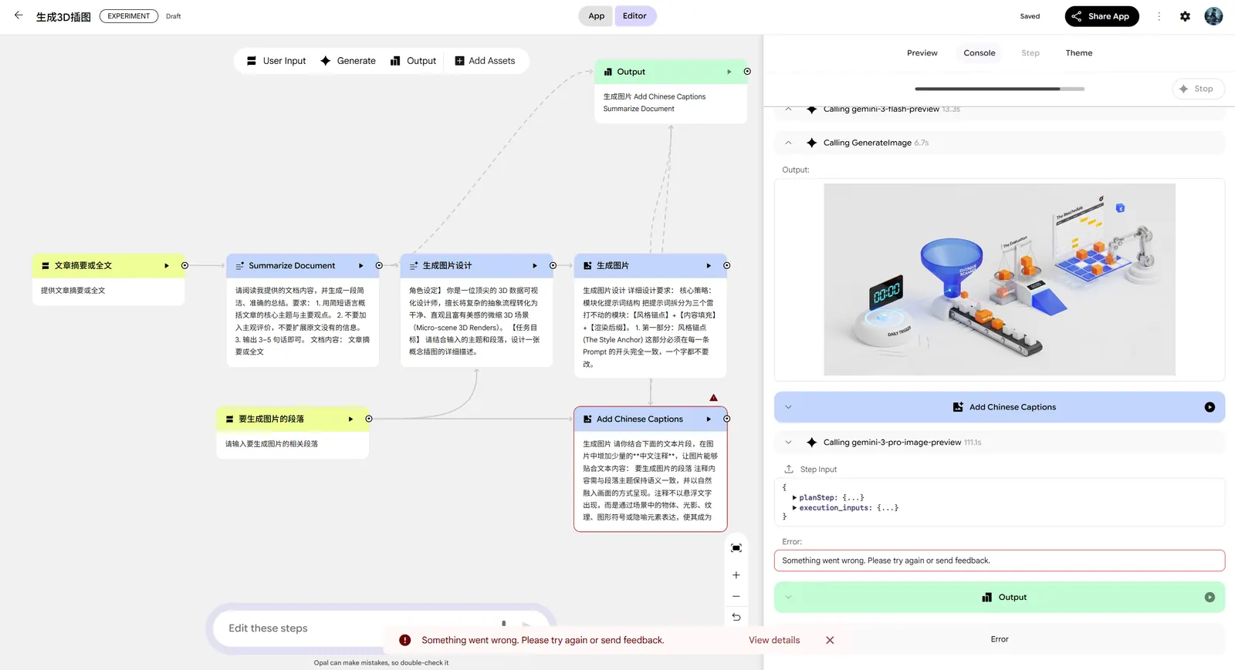Run the Summarize Document node play icon
1235x670 pixels.
[x=360, y=266]
